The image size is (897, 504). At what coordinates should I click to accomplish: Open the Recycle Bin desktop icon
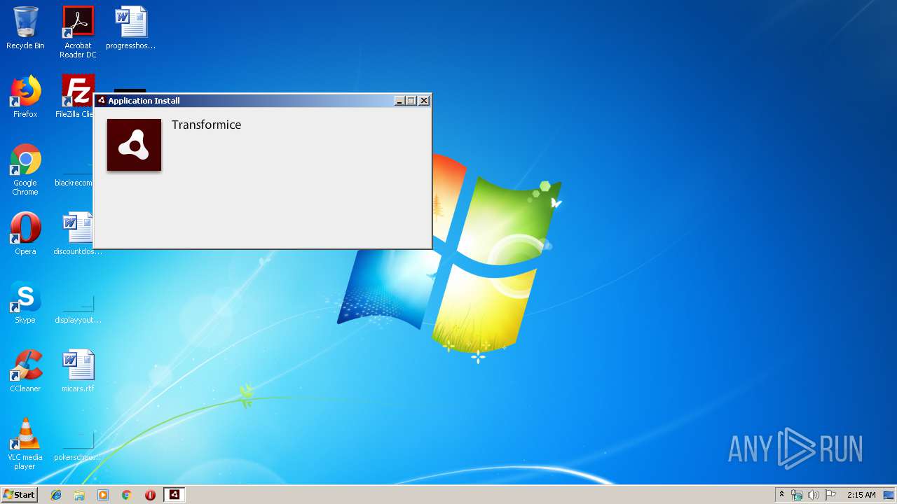(x=25, y=28)
